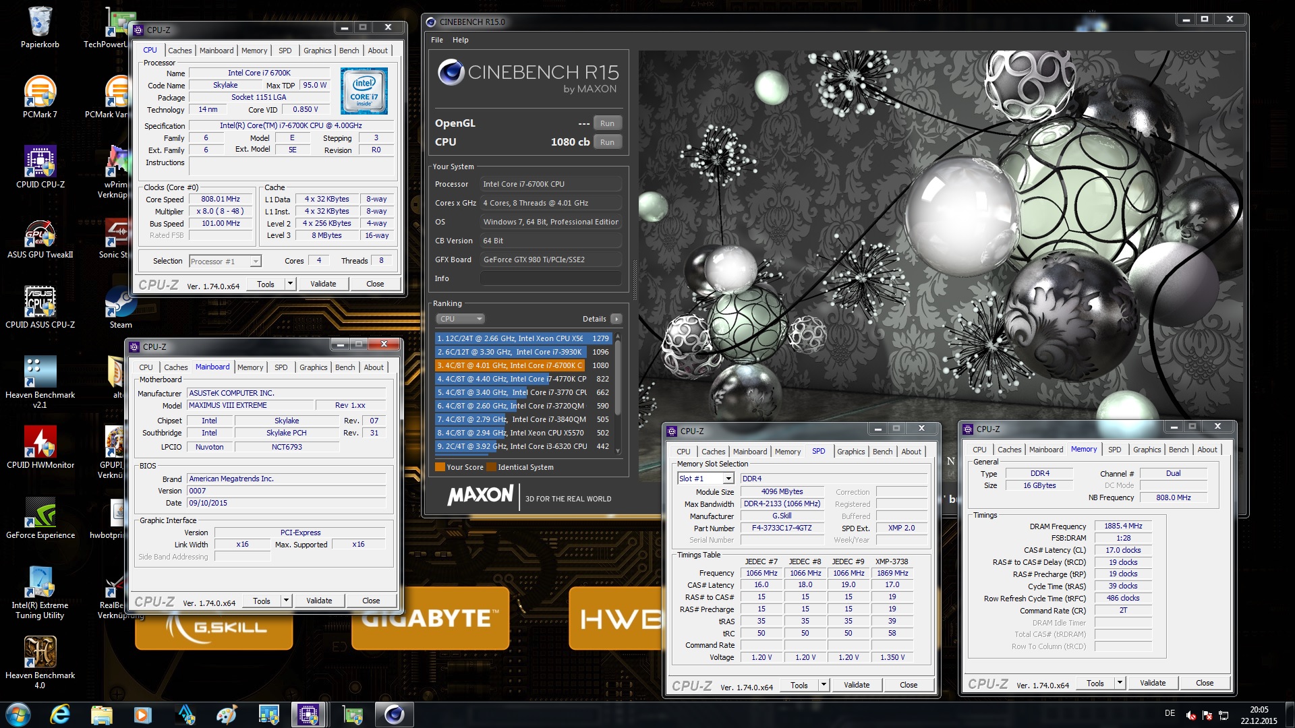Switch to the Graphics tab in Mainboard CPU-Z window
This screenshot has height=728, width=1295.
tap(314, 367)
